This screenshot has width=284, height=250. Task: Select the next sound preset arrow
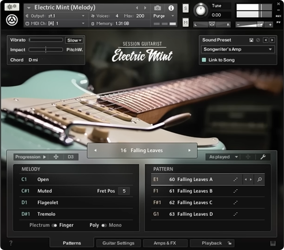click(272, 40)
